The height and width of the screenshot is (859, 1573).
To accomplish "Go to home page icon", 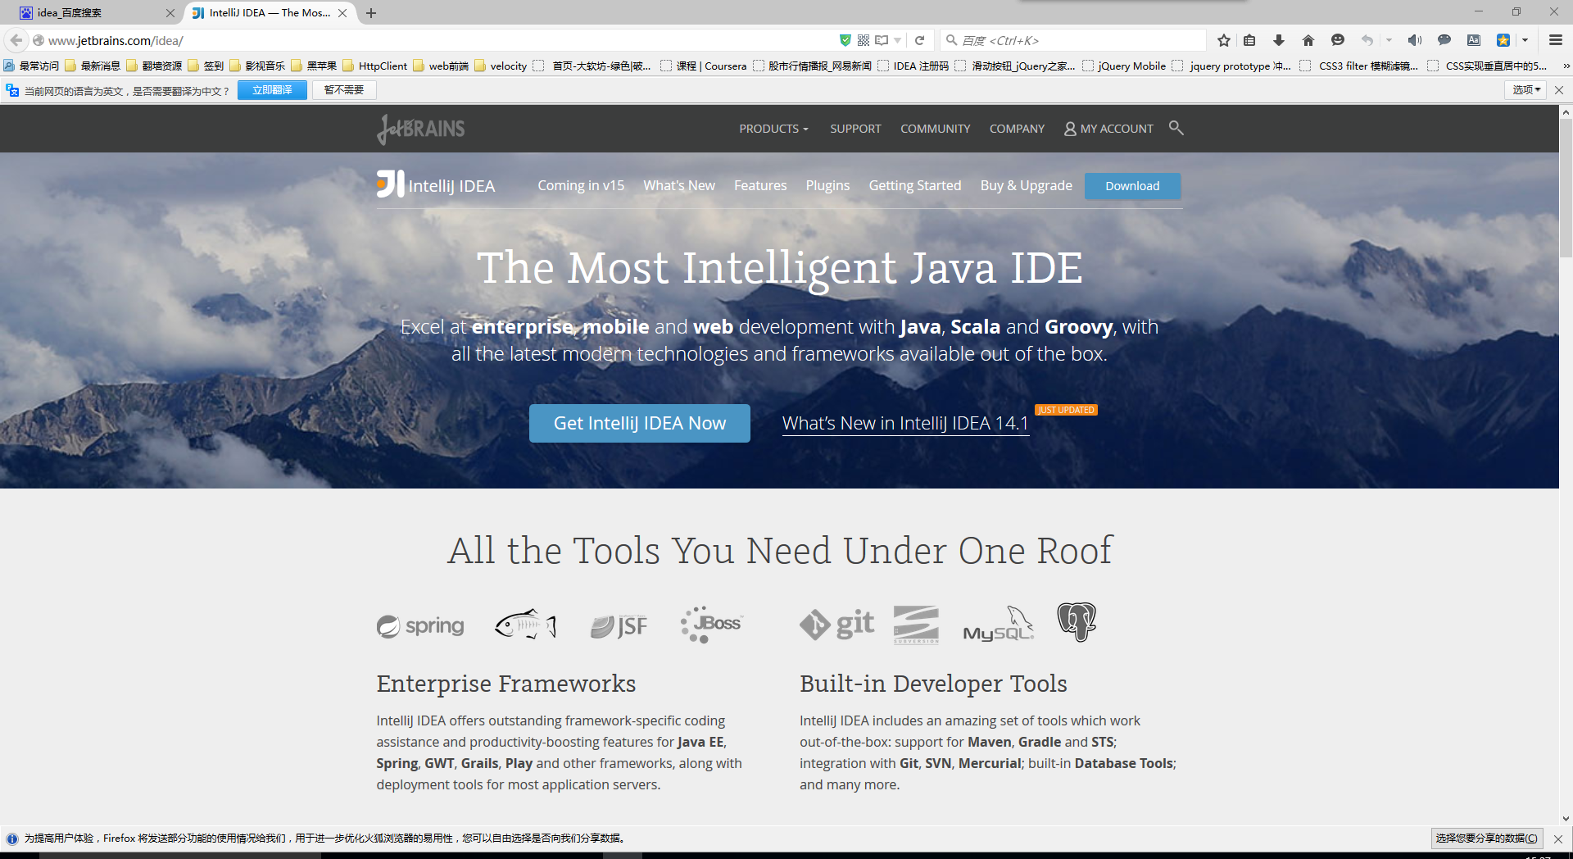I will coord(1308,40).
